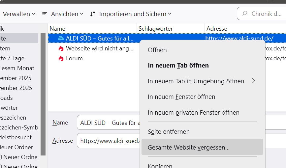
Task: Click the Ansichten list icon
Action: click(45, 14)
